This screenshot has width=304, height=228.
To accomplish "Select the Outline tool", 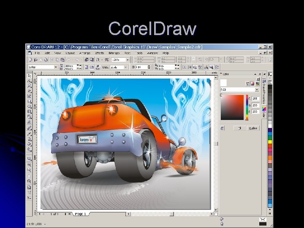I will pos(29,139).
